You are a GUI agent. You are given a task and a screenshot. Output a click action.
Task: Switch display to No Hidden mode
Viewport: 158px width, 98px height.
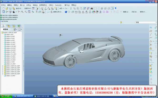click(x=109, y=9)
